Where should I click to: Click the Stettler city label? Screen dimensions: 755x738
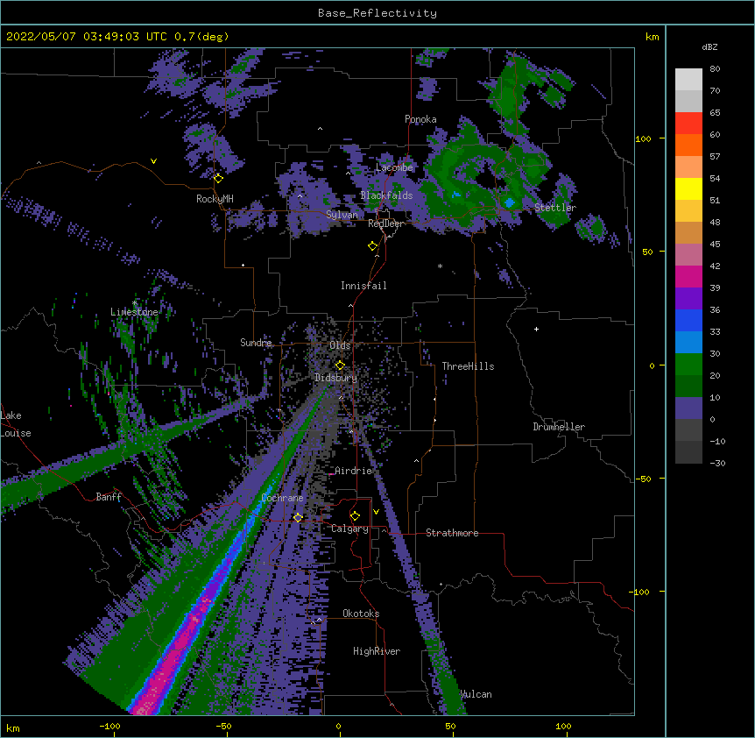[x=555, y=208]
